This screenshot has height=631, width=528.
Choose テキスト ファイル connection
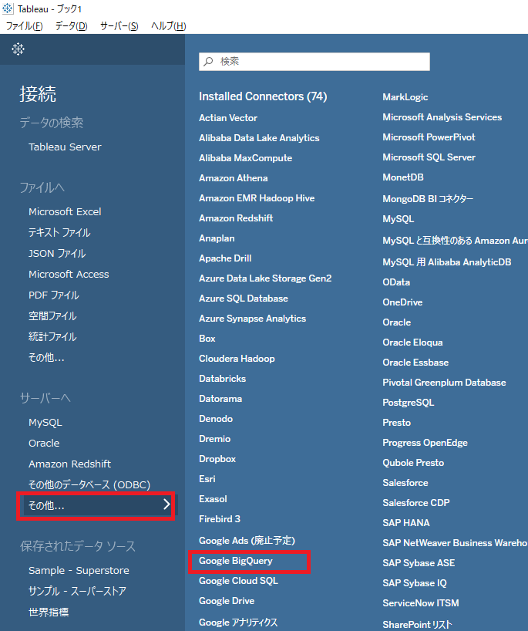point(59,233)
